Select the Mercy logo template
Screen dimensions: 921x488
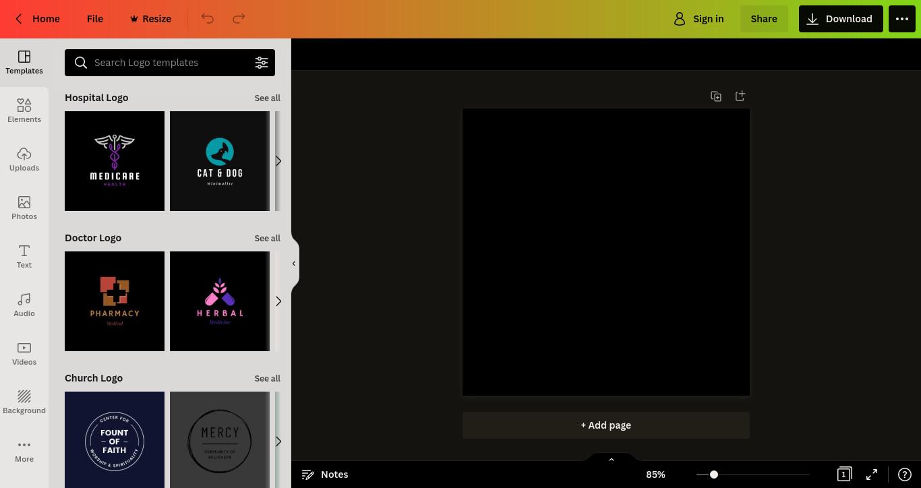(x=220, y=439)
